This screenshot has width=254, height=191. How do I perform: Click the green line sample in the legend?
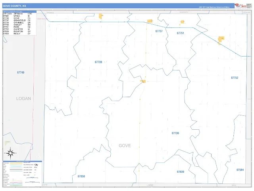click(16, 186)
